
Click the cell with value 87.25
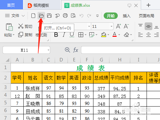tap(120, 95)
